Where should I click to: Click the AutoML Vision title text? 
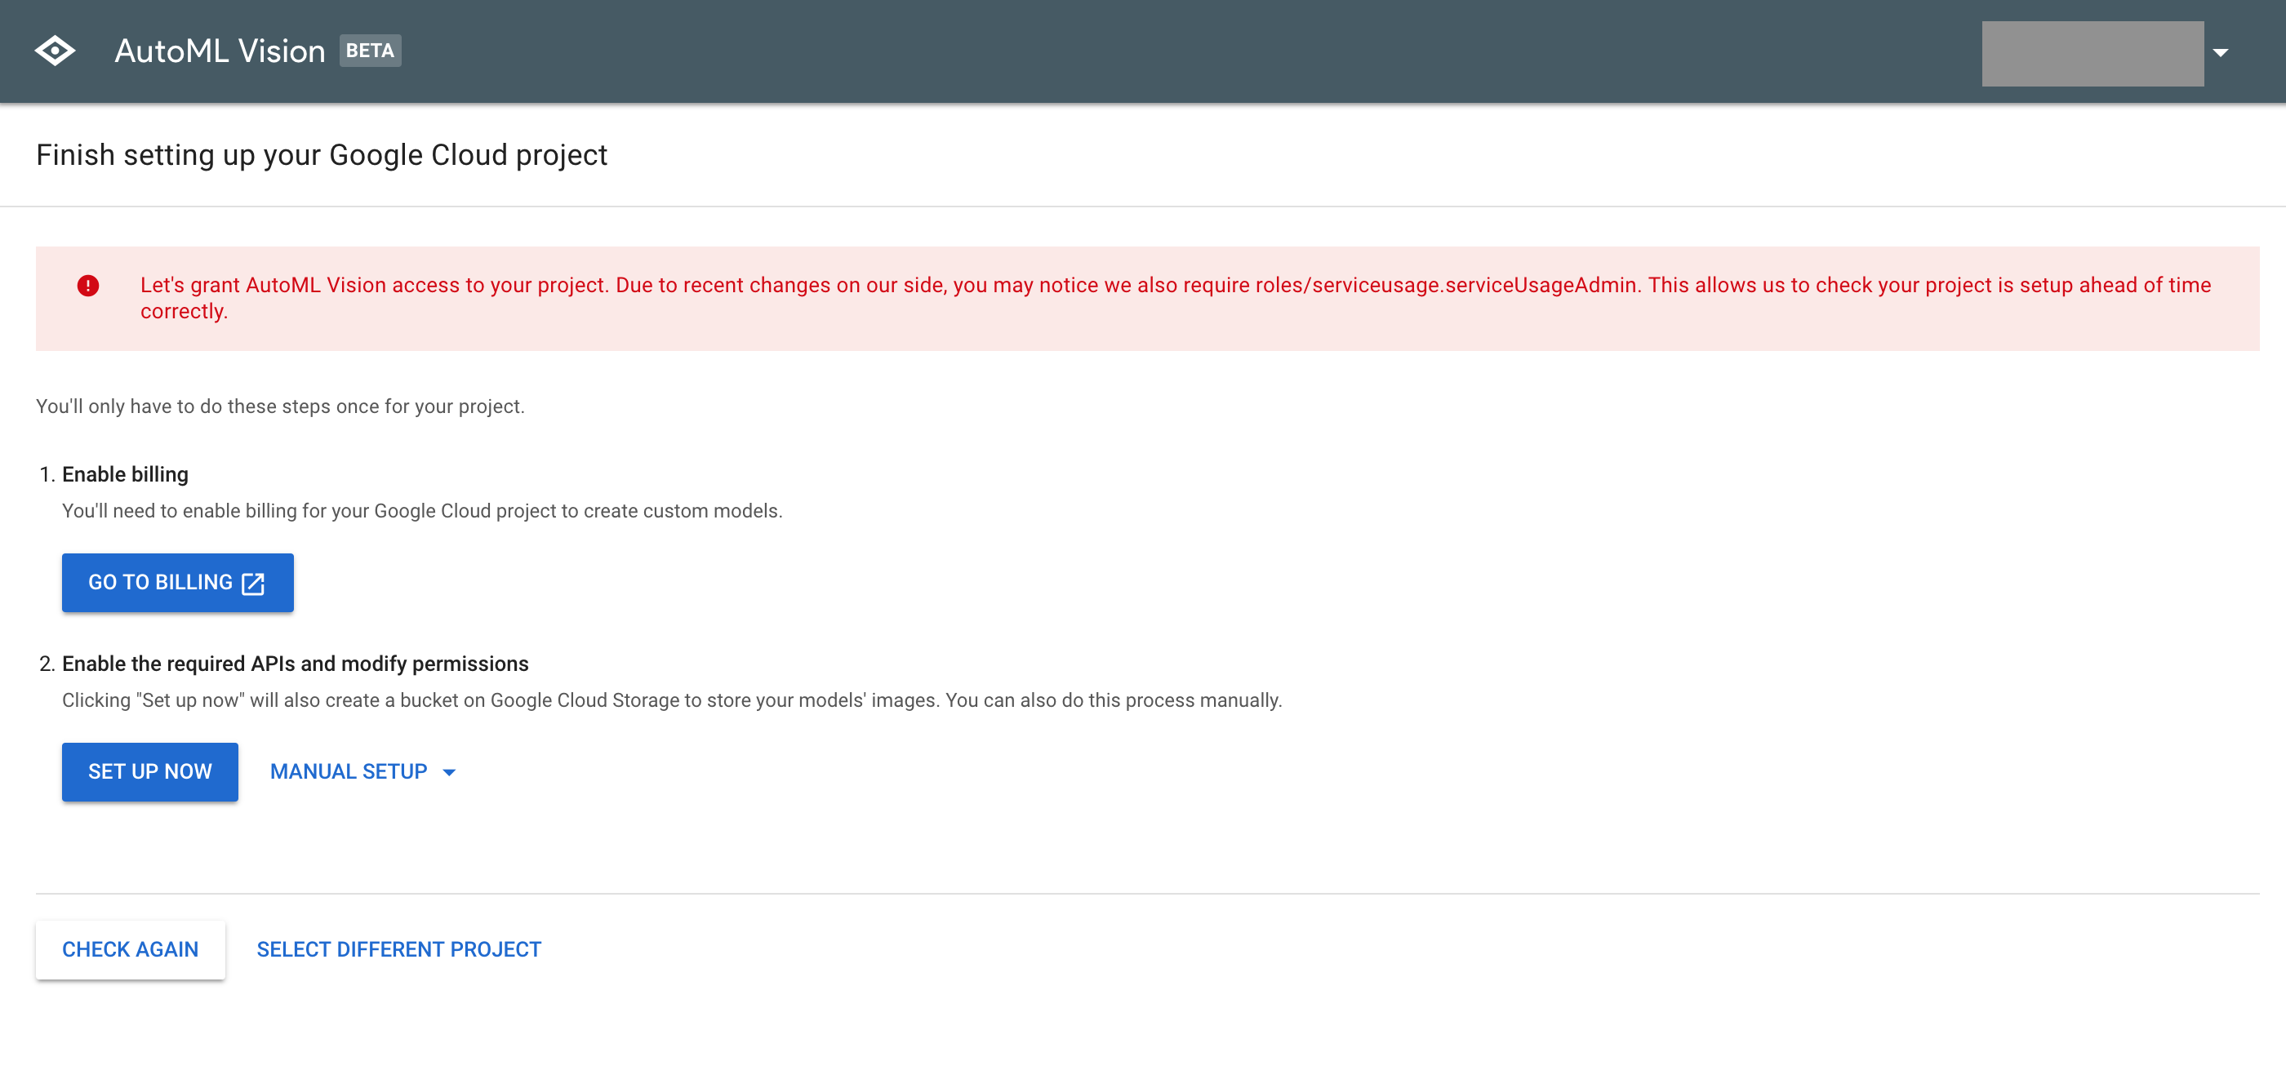click(x=220, y=51)
